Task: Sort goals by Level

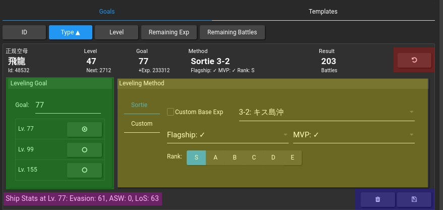Action: point(117,32)
